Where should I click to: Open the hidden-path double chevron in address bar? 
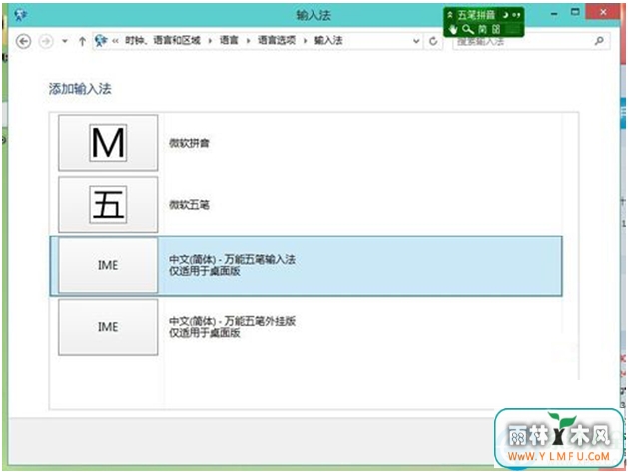coord(115,41)
